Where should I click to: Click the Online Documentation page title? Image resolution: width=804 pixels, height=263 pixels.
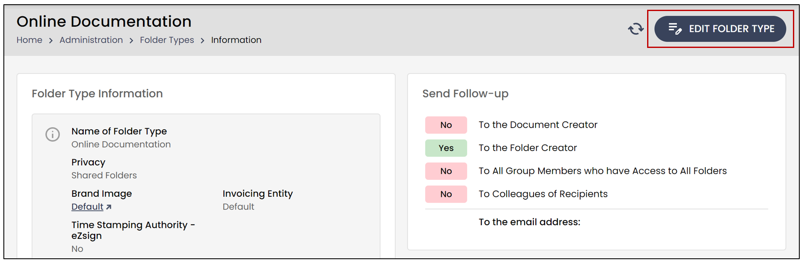point(104,21)
